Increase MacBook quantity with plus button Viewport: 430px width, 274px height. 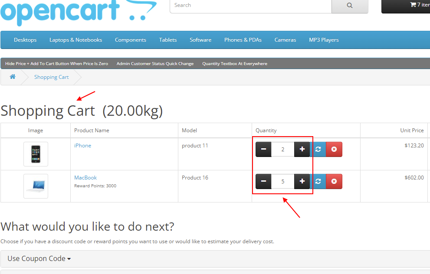(x=302, y=181)
